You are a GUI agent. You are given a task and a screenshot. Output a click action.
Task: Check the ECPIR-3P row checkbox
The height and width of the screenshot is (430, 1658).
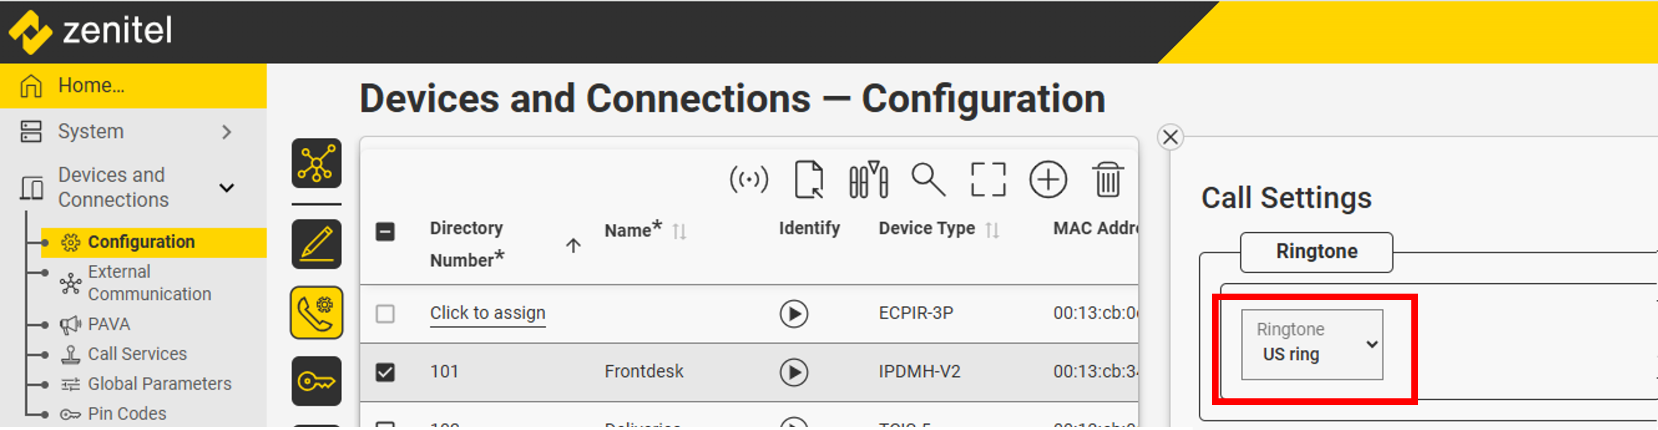385,314
